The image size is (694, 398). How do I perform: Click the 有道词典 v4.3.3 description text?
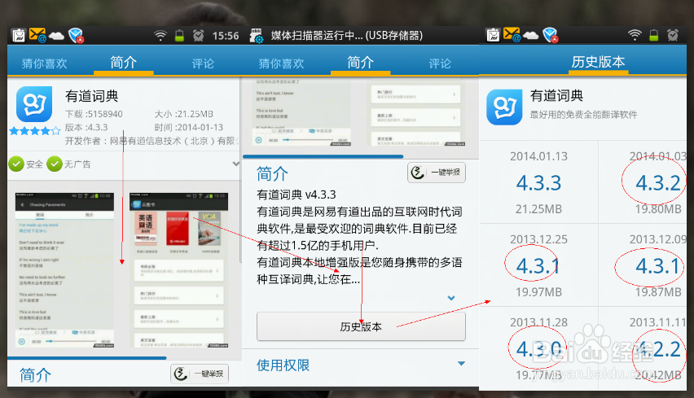coord(296,195)
